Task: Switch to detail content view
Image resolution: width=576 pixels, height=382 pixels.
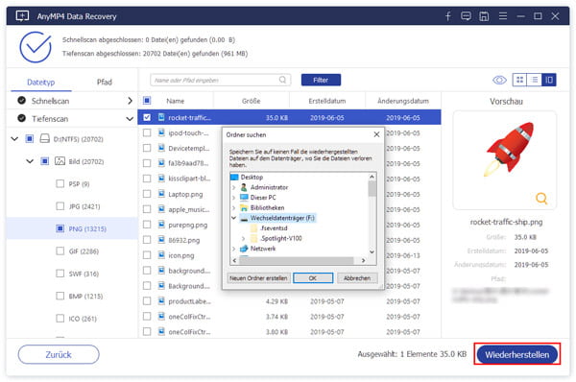Action: 549,80
